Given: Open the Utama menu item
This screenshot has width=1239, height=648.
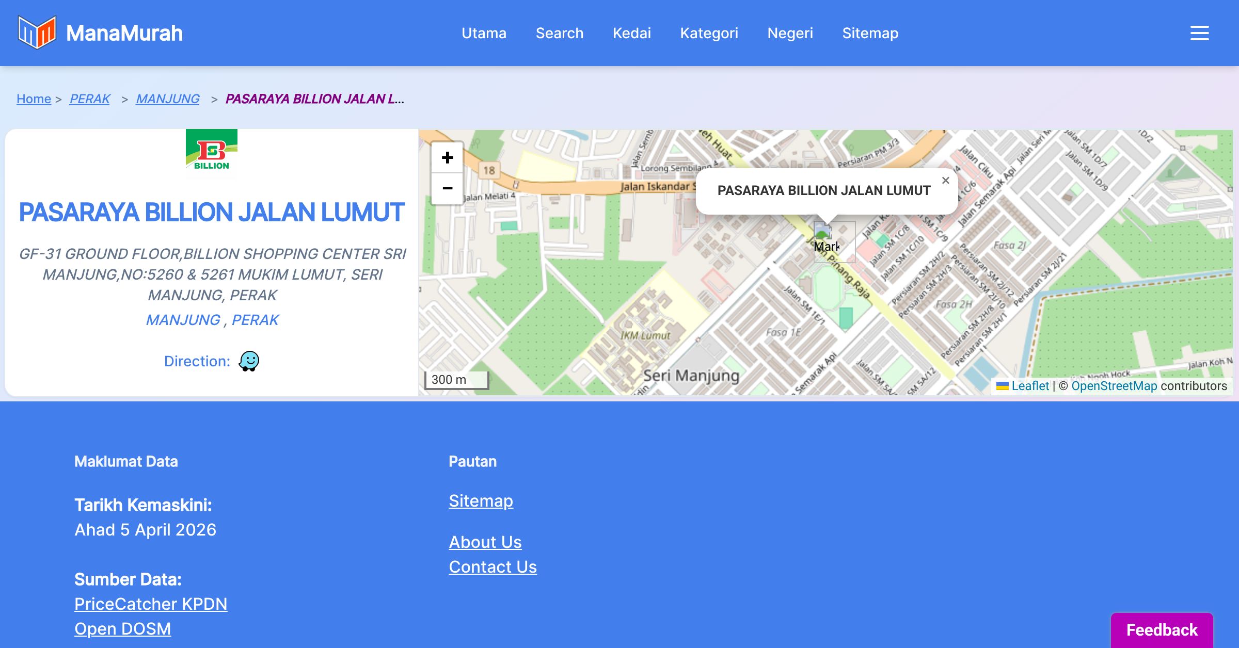Looking at the screenshot, I should pos(484,33).
